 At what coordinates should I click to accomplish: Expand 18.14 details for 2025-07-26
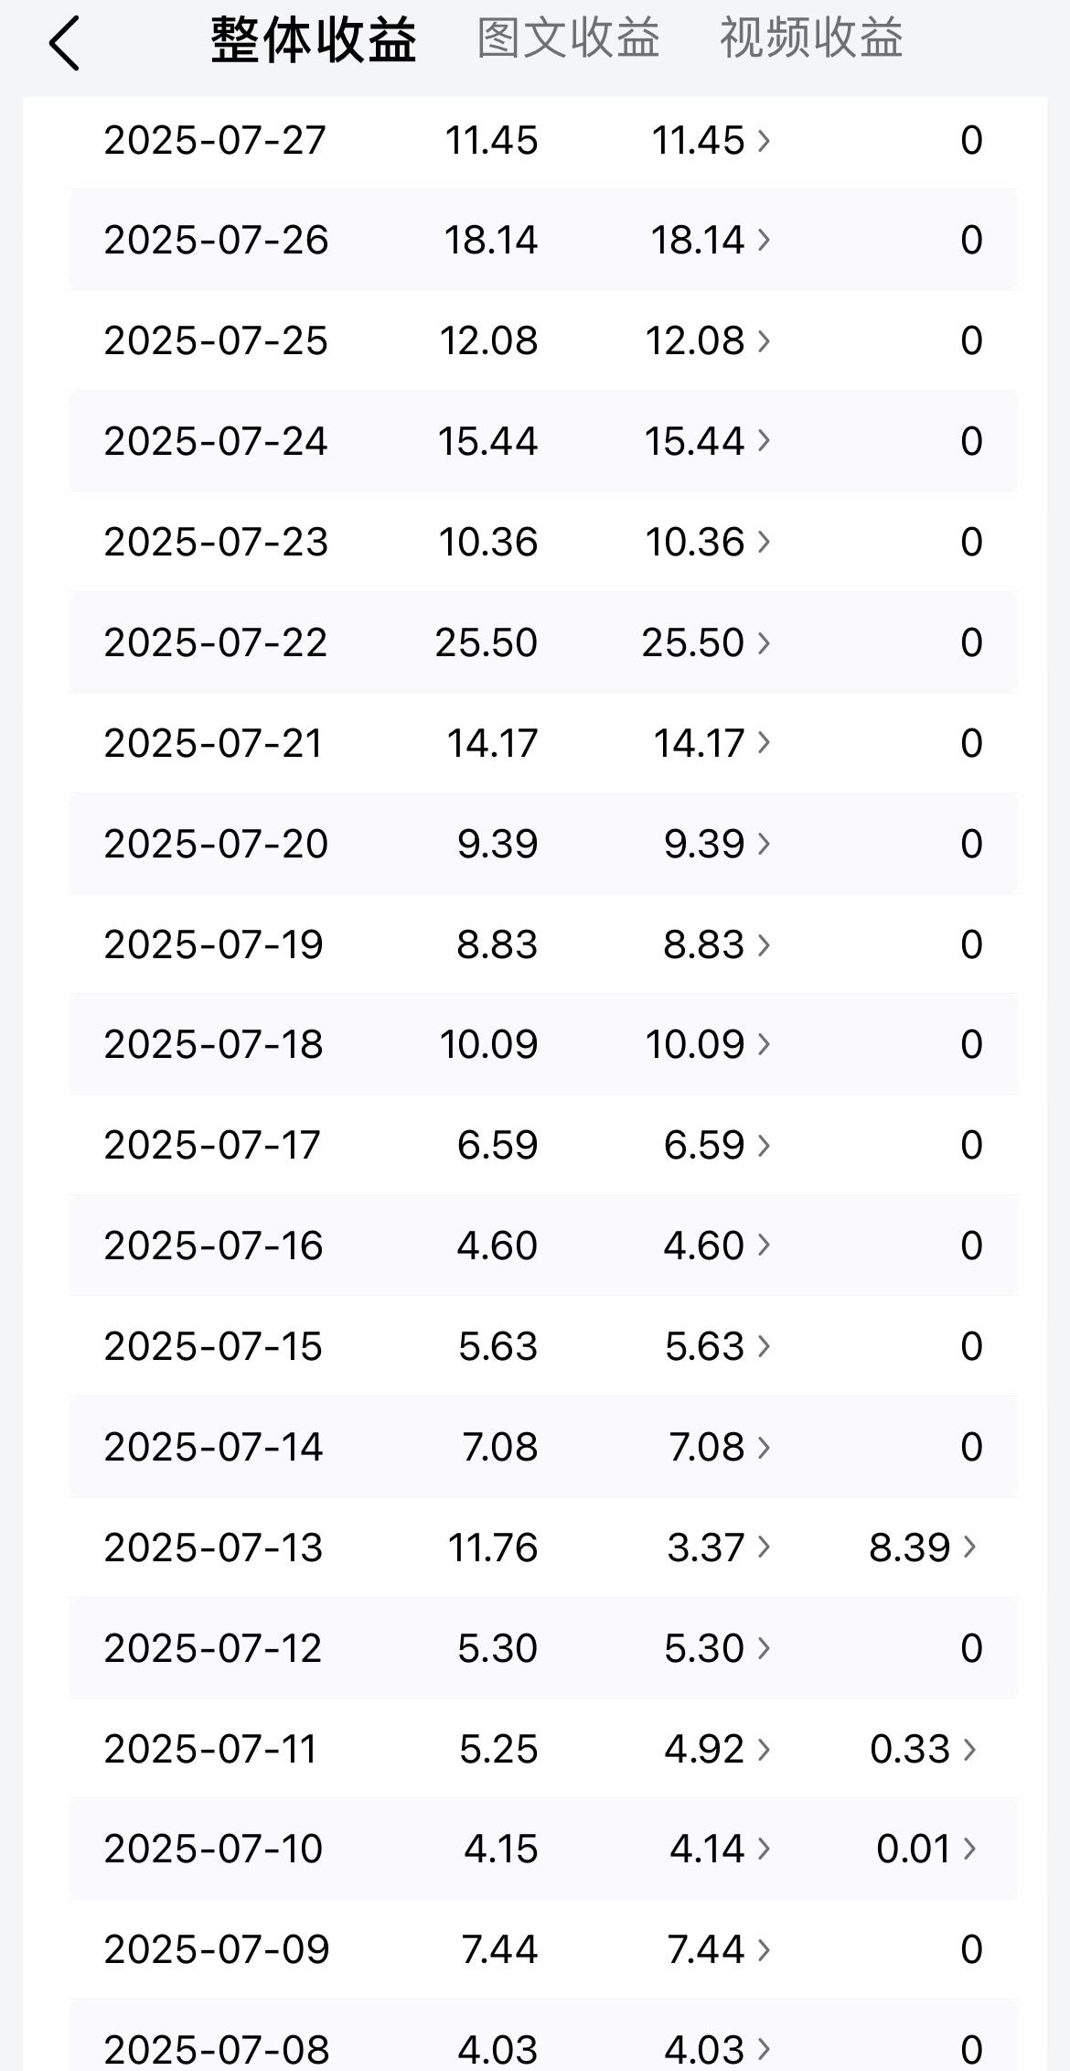click(x=764, y=240)
